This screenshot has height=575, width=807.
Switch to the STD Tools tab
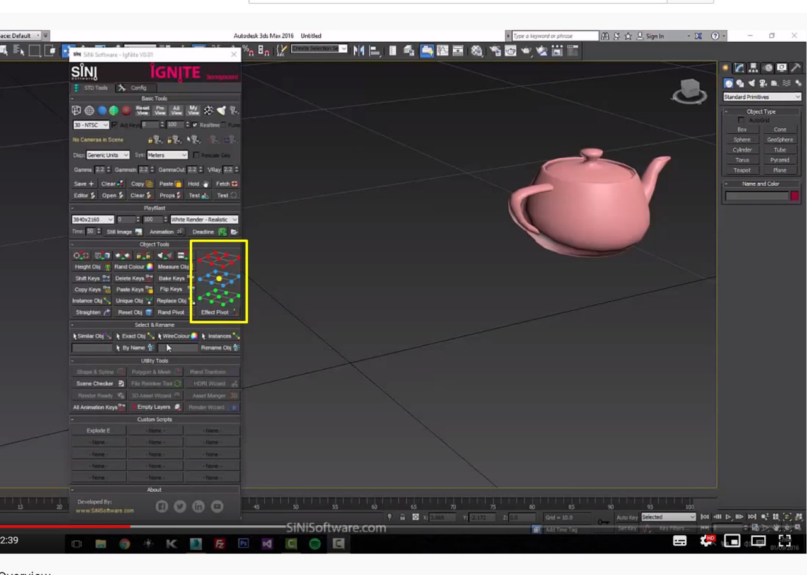click(91, 88)
